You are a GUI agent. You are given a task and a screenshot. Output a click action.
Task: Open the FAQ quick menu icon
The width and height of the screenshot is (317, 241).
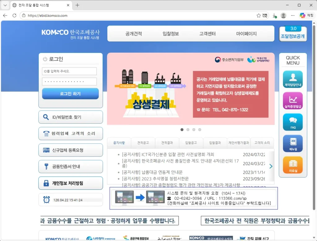[293, 122]
